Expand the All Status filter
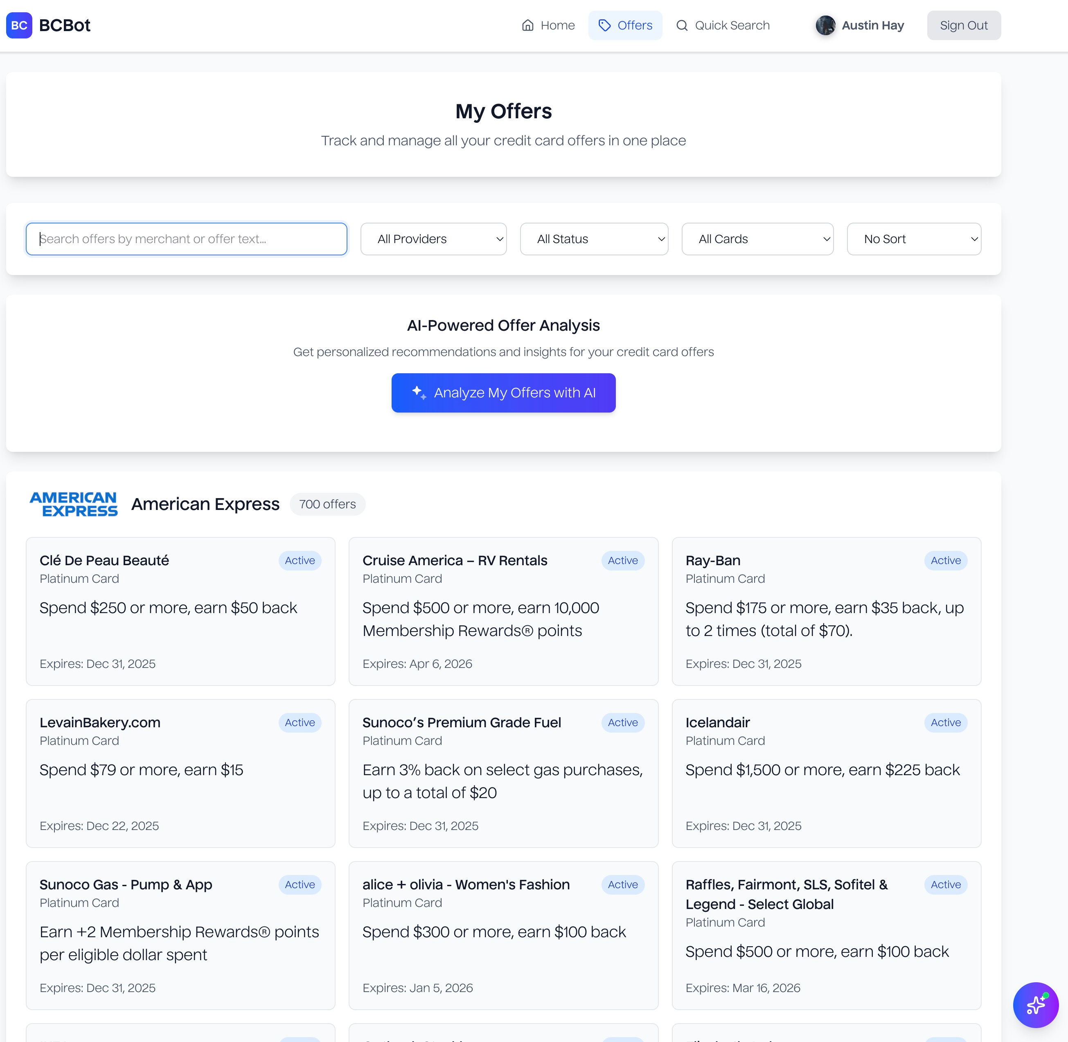This screenshot has height=1042, width=1068. click(594, 239)
